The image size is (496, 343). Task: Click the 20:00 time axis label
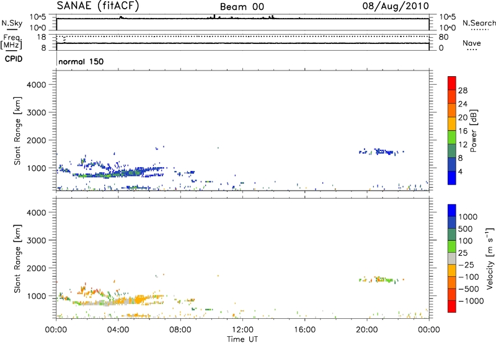coord(367,330)
